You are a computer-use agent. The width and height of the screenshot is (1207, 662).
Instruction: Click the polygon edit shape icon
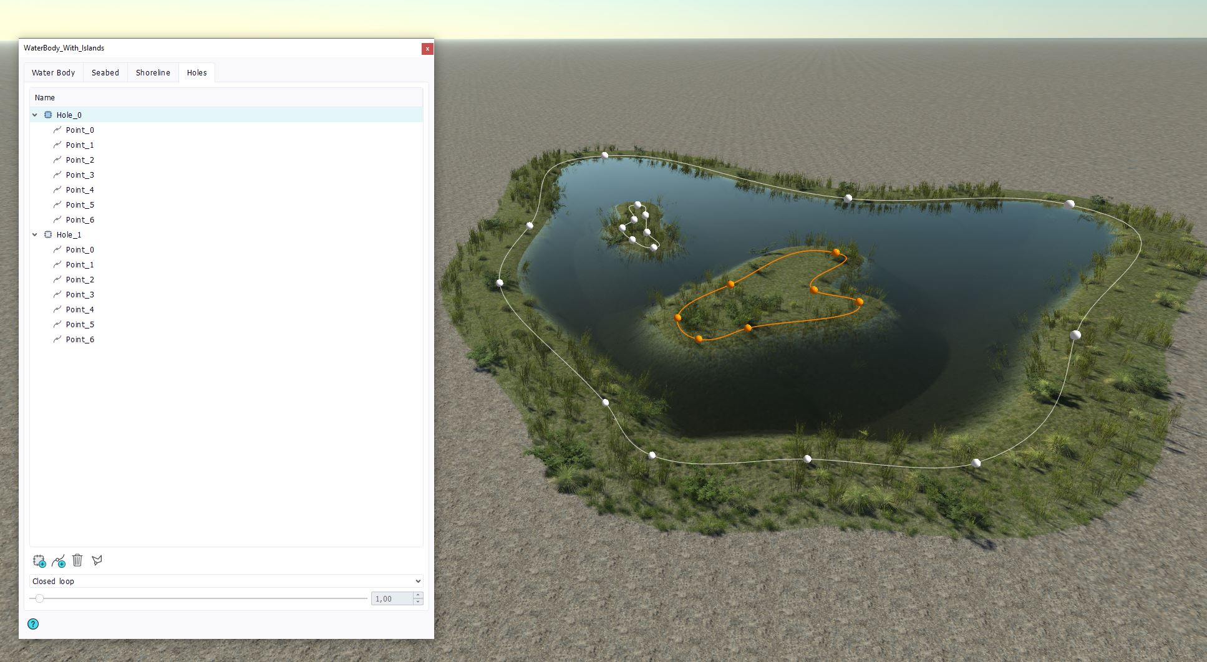[x=97, y=560]
